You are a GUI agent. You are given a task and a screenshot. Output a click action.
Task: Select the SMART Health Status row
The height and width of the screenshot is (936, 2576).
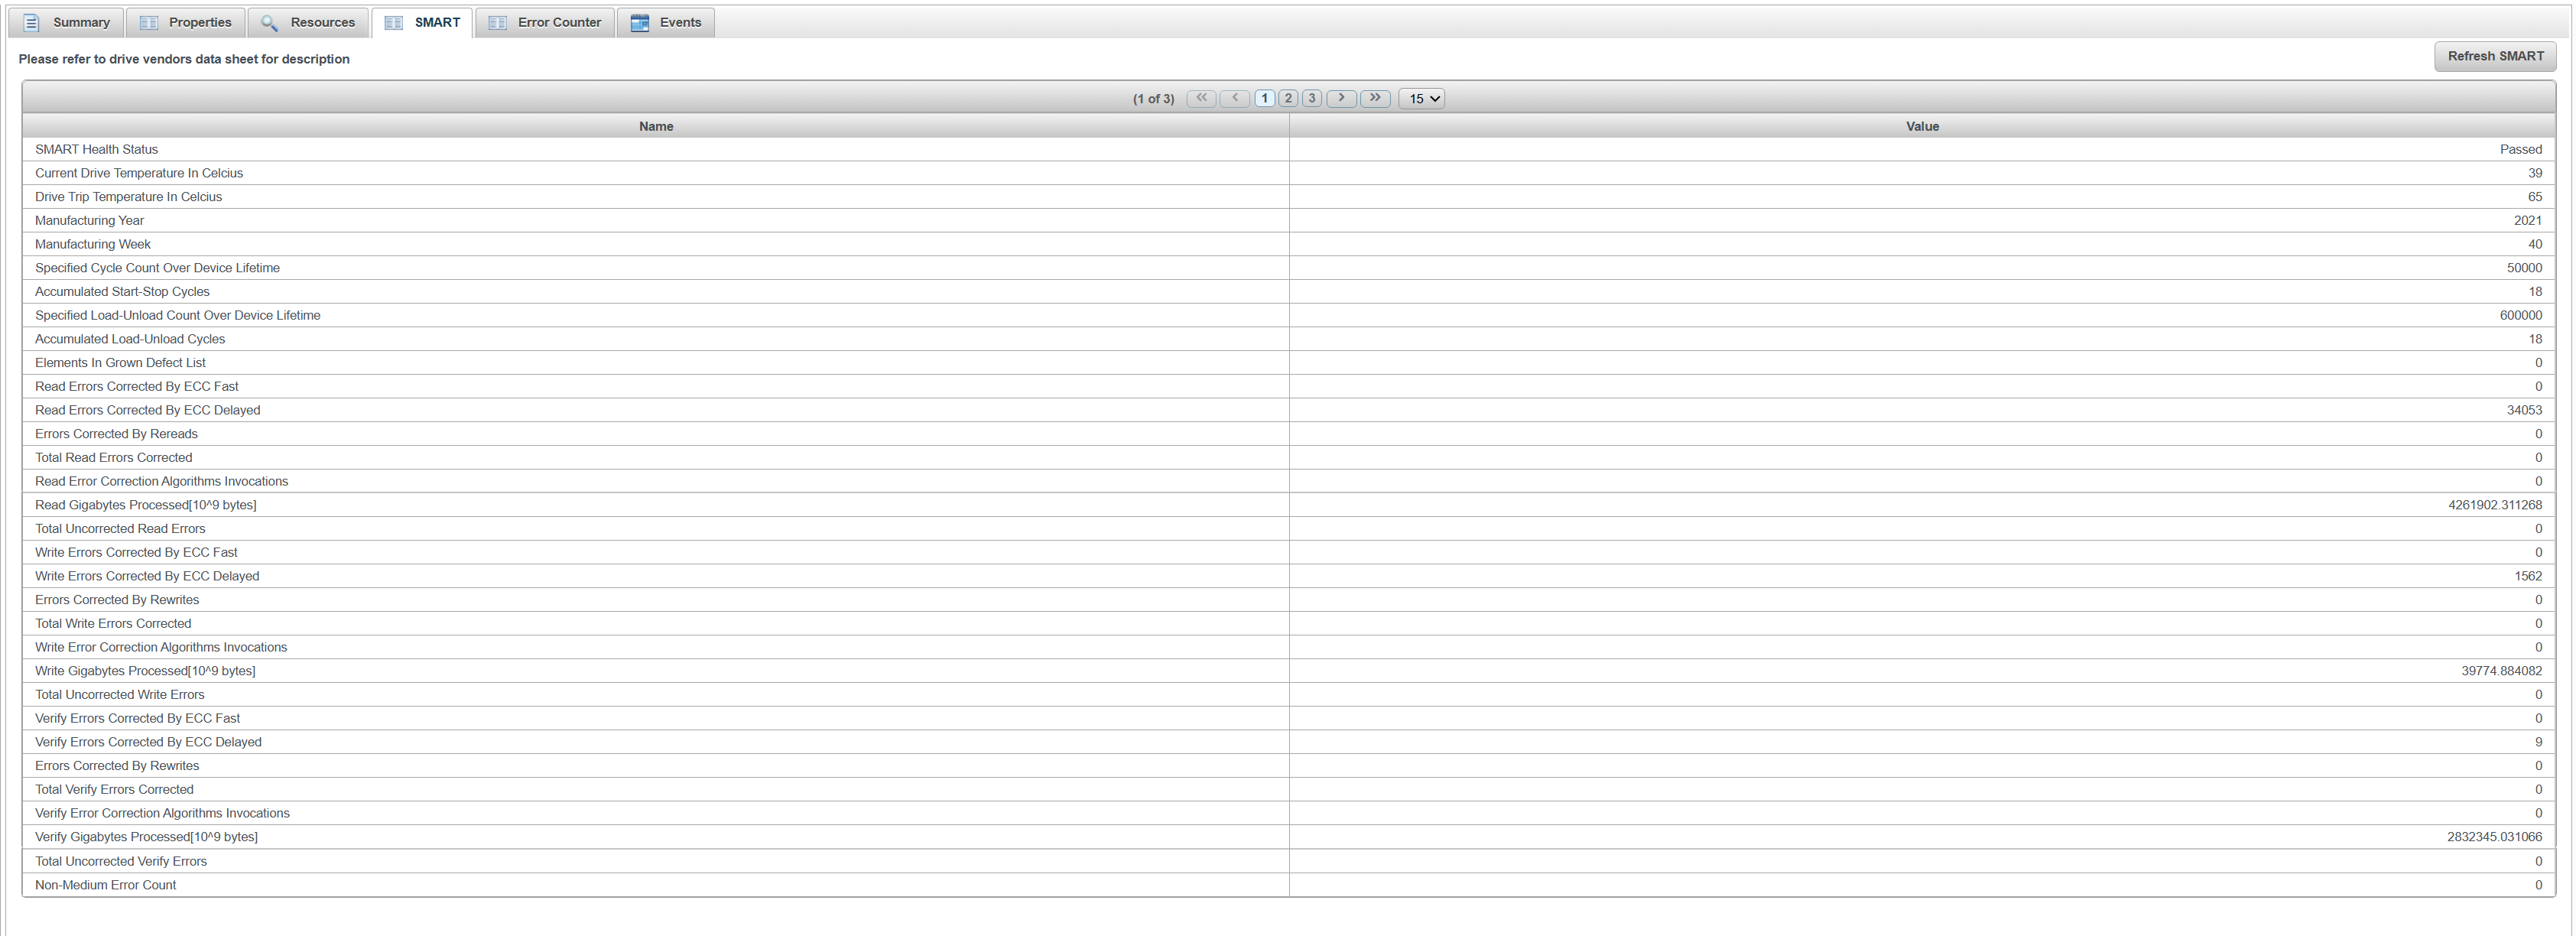coord(96,150)
